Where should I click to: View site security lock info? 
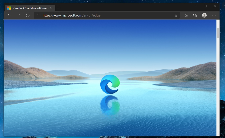tap(38, 15)
